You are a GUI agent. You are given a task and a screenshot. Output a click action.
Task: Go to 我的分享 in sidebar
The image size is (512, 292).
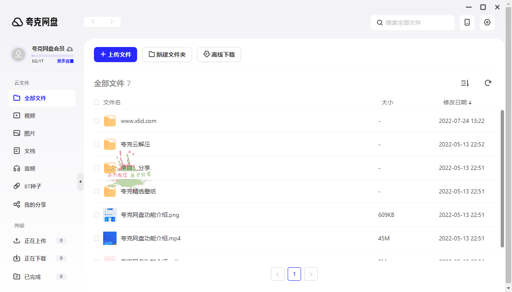35,205
